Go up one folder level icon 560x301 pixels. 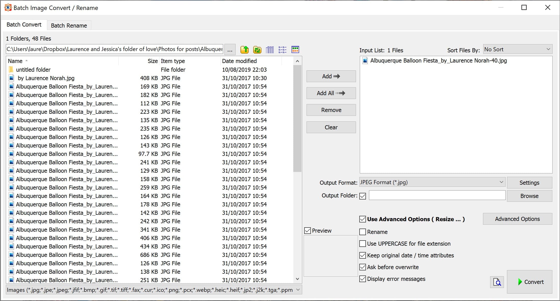[x=244, y=49]
